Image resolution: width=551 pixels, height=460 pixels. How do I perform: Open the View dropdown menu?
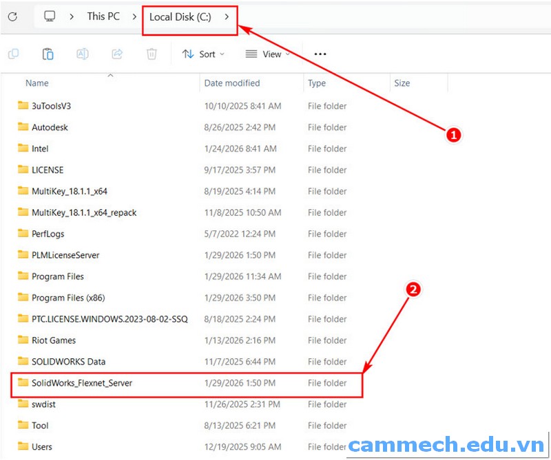269,54
